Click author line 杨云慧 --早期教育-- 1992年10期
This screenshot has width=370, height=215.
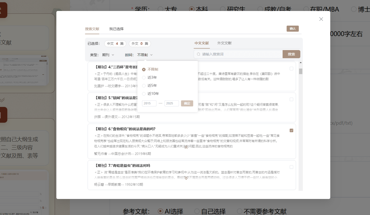tap(119, 185)
